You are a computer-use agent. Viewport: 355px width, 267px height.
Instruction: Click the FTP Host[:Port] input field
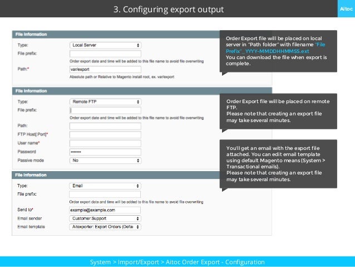tap(105, 135)
